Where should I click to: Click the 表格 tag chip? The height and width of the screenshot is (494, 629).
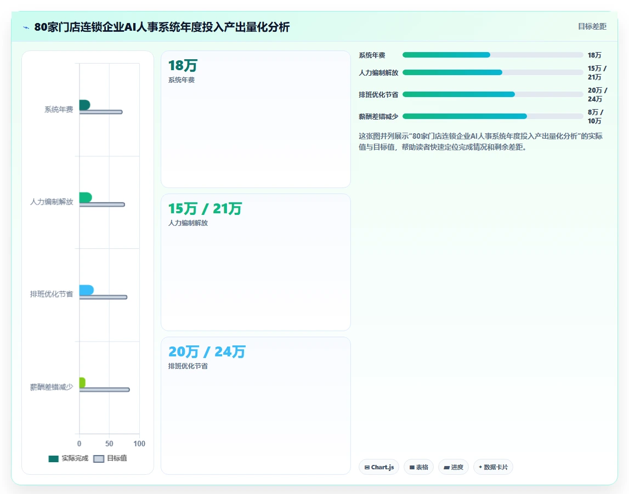418,467
